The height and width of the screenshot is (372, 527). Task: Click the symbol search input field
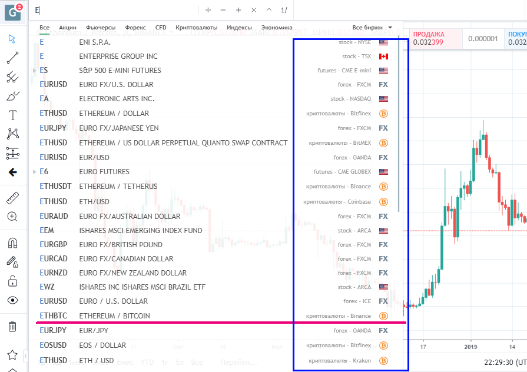[114, 10]
